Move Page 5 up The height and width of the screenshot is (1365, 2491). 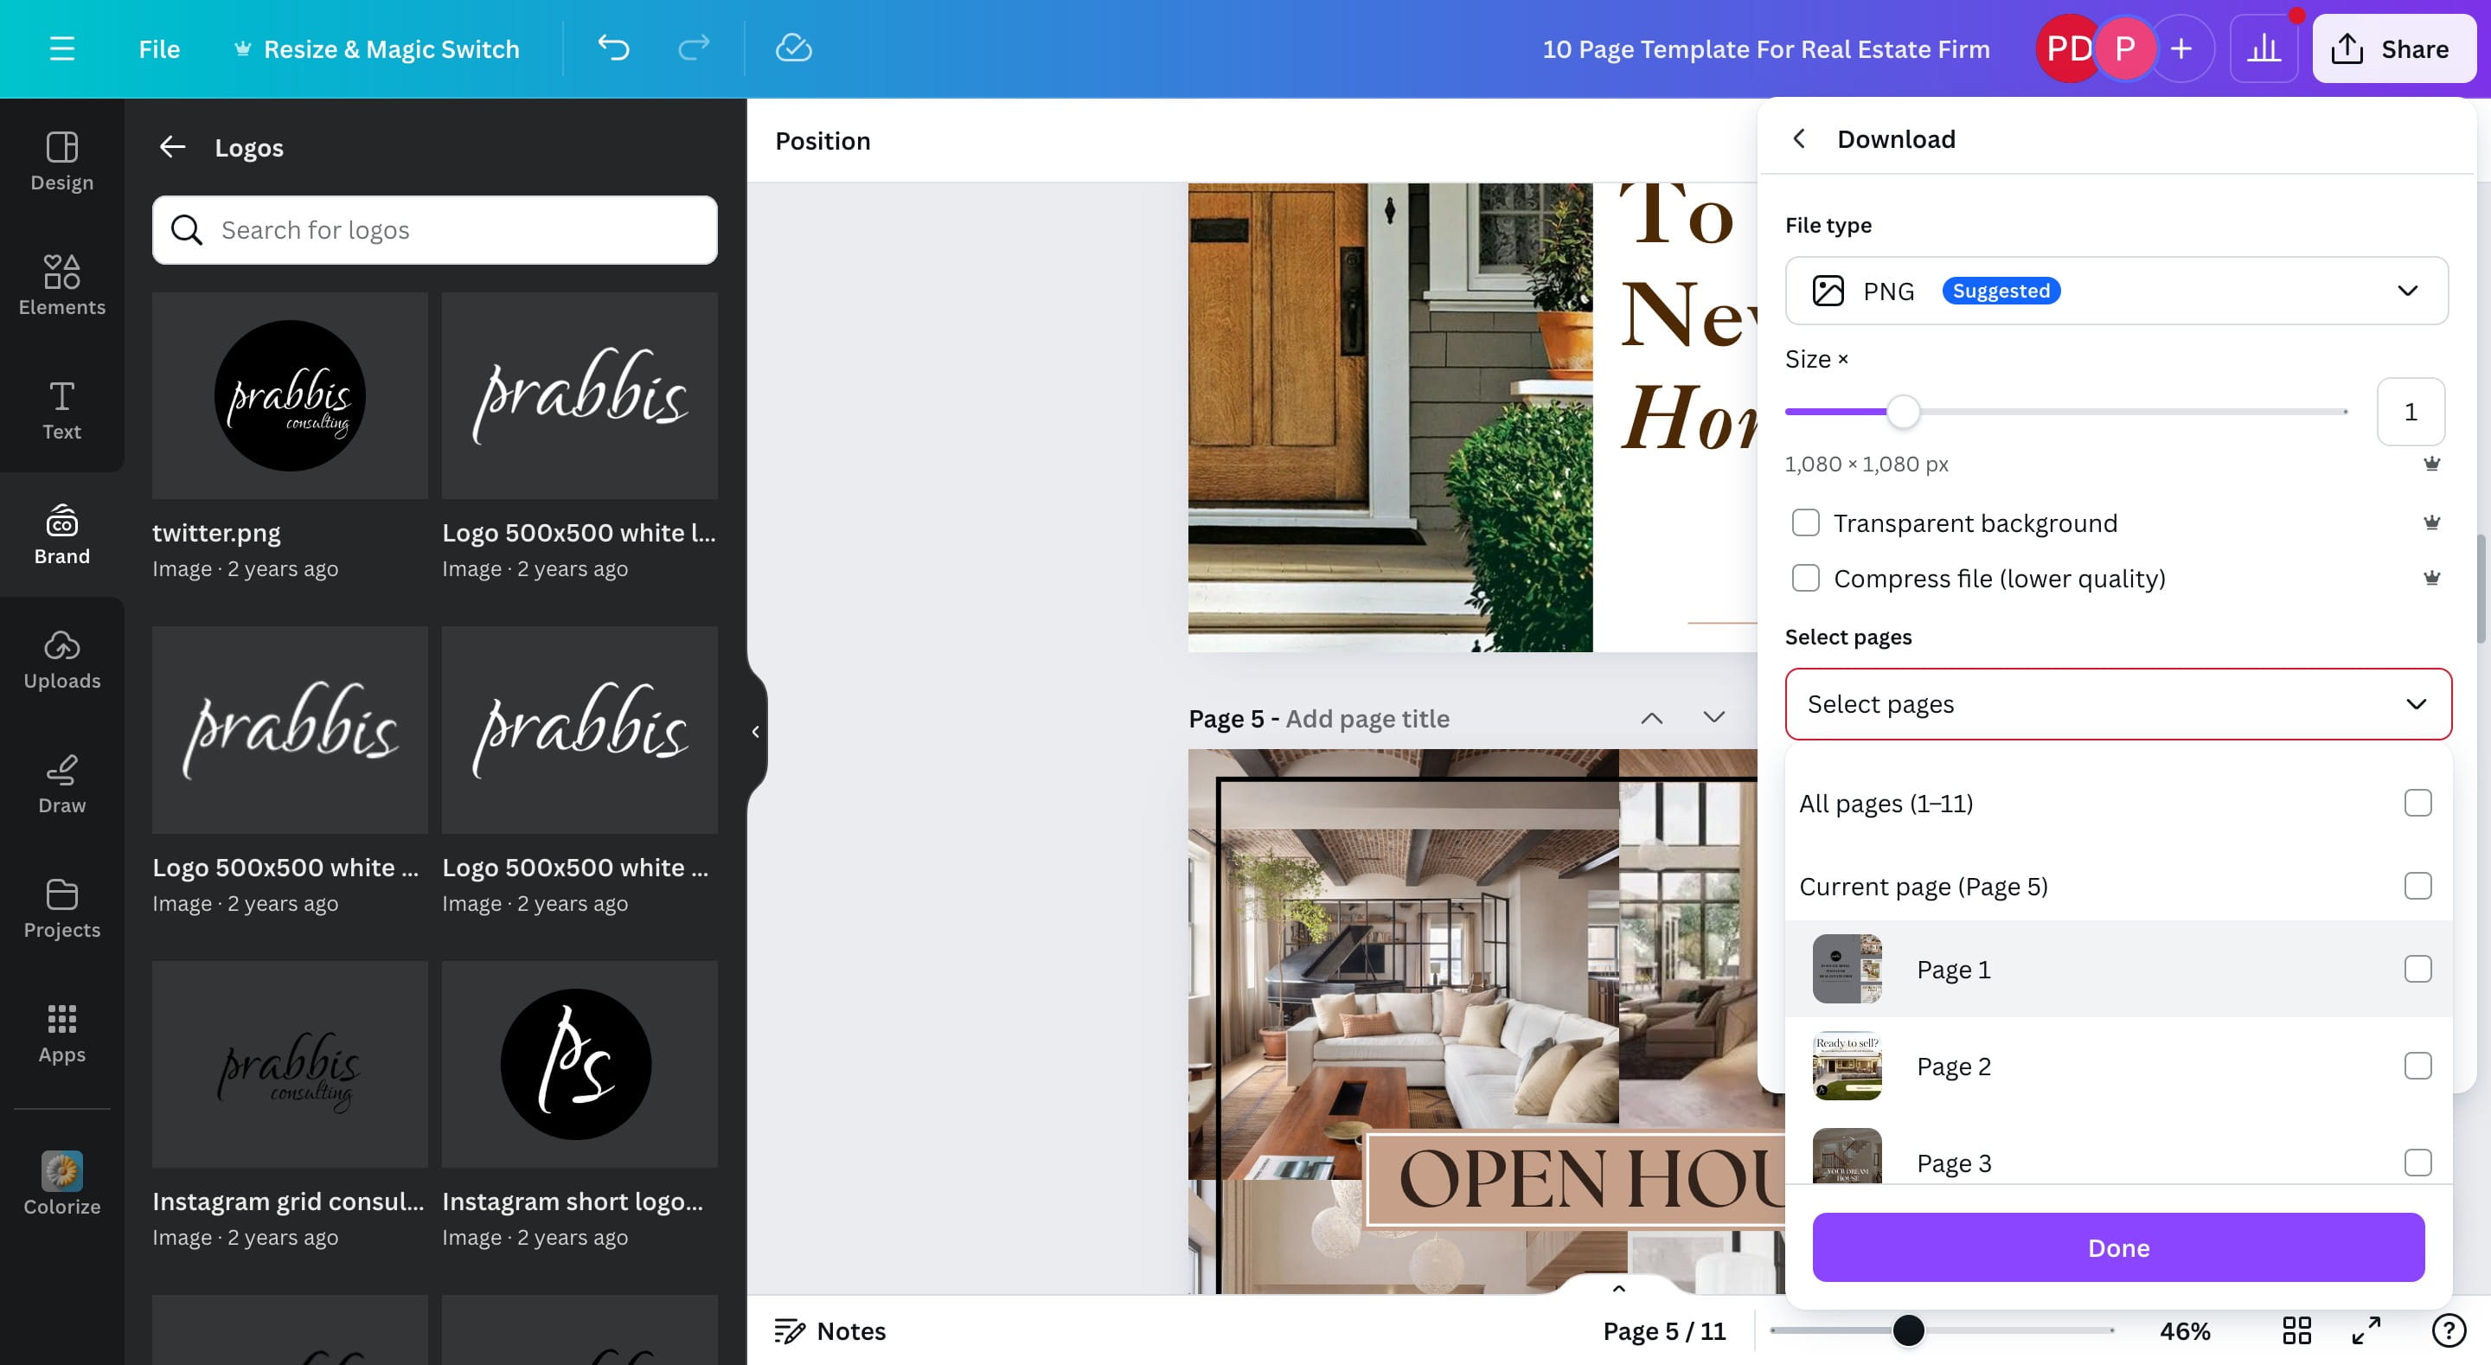(x=1652, y=718)
